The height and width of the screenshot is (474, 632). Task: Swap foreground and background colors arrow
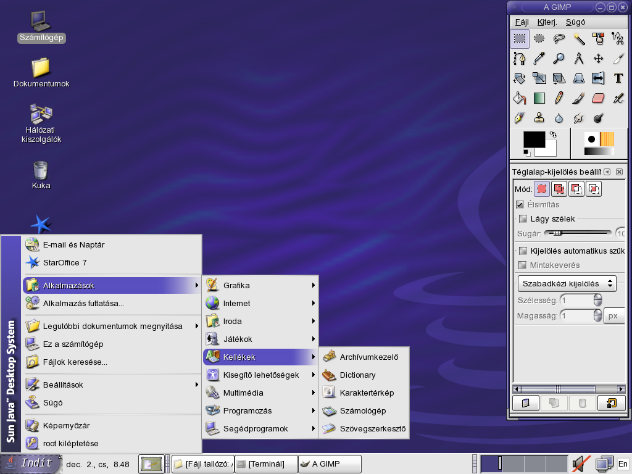pyautogui.click(x=553, y=135)
